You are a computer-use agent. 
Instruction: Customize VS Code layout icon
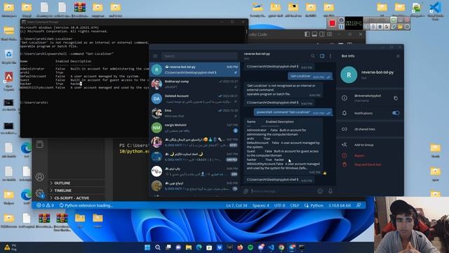coord(330,34)
